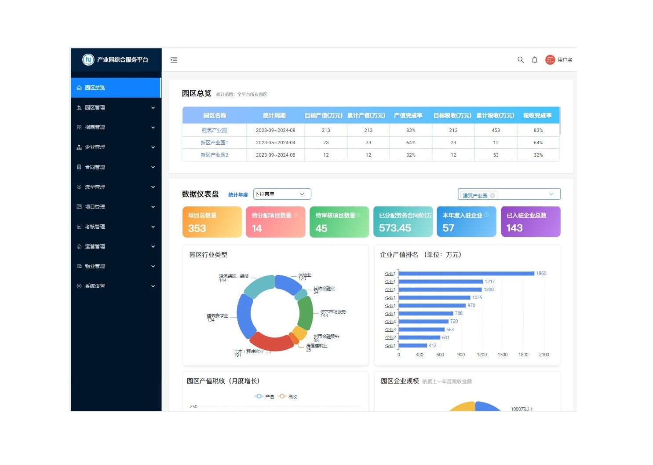The width and height of the screenshot is (653, 465).
Task: Open the 建筑产业园 table link
Action: [x=214, y=130]
